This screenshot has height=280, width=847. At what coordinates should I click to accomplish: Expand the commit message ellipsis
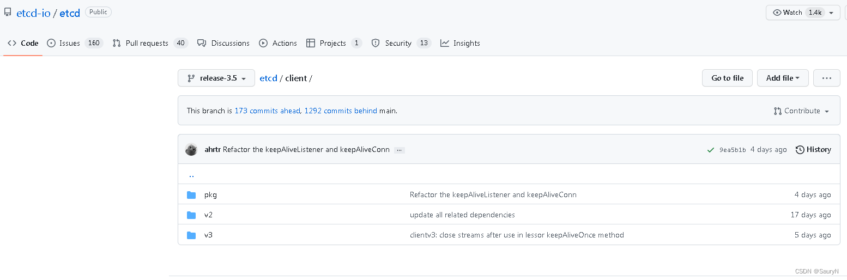pos(400,150)
